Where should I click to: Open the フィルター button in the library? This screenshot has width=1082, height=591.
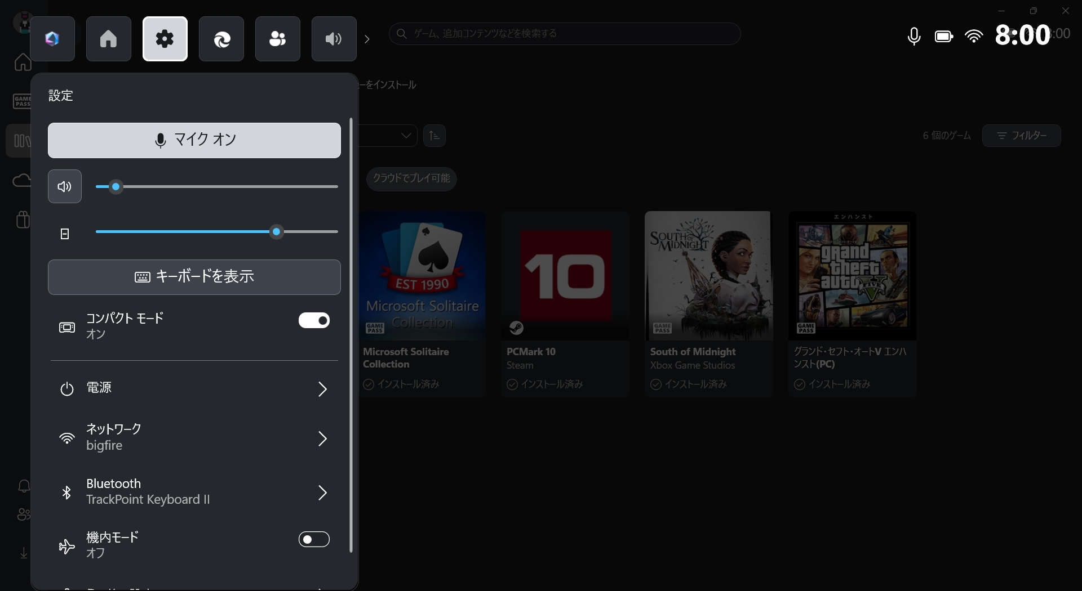click(x=1021, y=136)
